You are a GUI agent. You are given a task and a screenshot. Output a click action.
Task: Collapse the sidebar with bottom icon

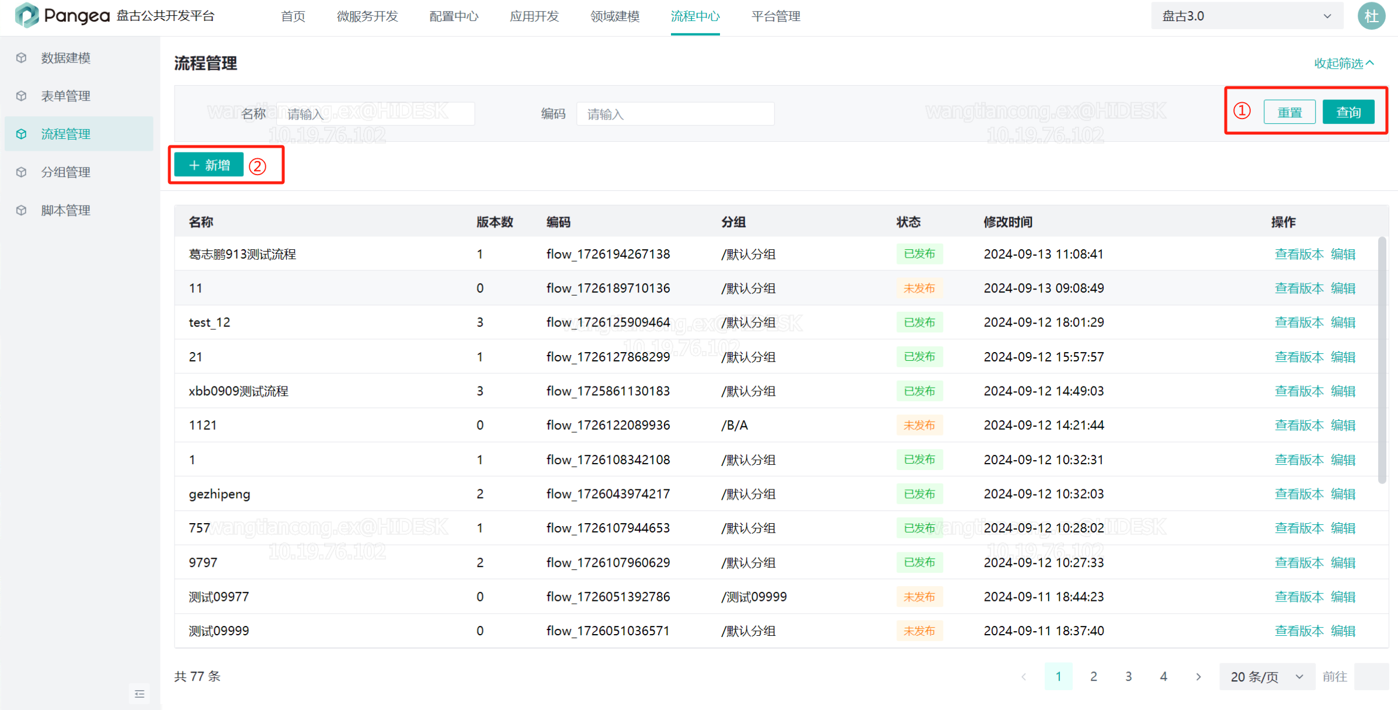click(140, 694)
